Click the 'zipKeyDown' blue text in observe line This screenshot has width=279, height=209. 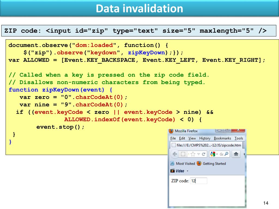pos(146,53)
